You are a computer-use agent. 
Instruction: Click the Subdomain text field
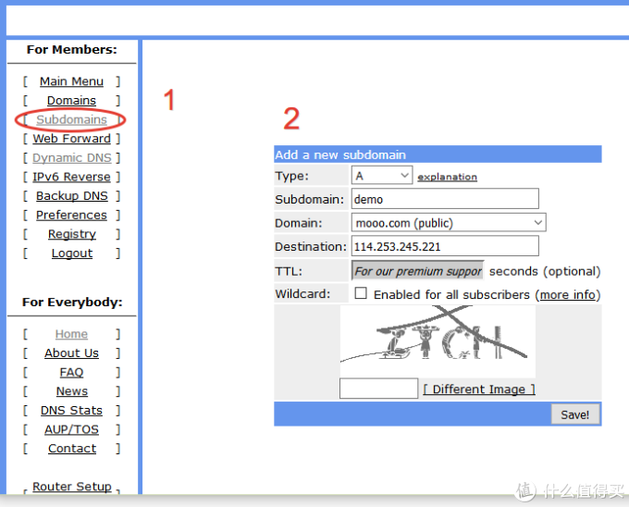445,199
